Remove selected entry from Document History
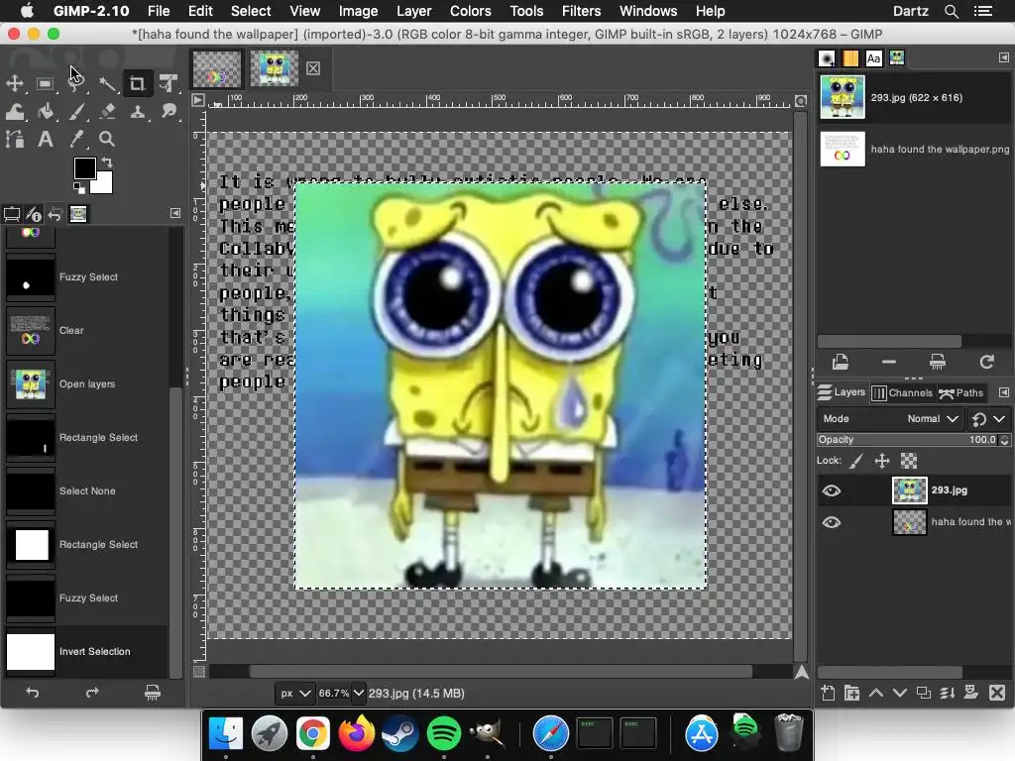Viewport: 1015px width, 761px height. click(x=889, y=362)
